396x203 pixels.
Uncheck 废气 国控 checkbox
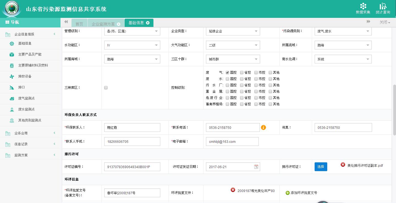[x=227, y=73]
